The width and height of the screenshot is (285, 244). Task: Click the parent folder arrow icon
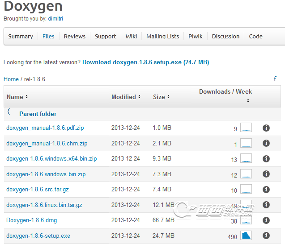click(9, 112)
